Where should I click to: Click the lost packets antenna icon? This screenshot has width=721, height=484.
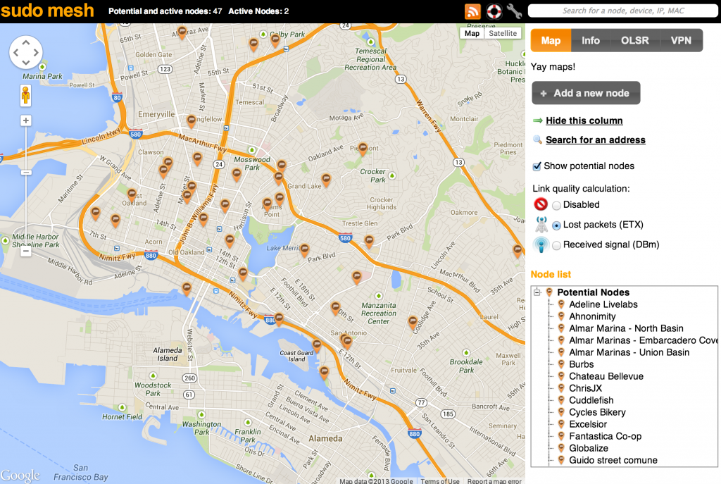pos(541,225)
